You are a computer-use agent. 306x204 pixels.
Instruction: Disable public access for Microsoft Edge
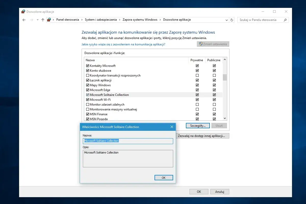coord(214,90)
